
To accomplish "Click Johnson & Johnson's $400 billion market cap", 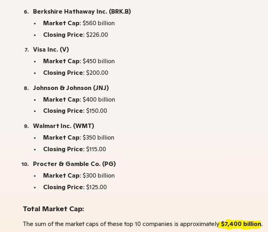I will point(99,100).
